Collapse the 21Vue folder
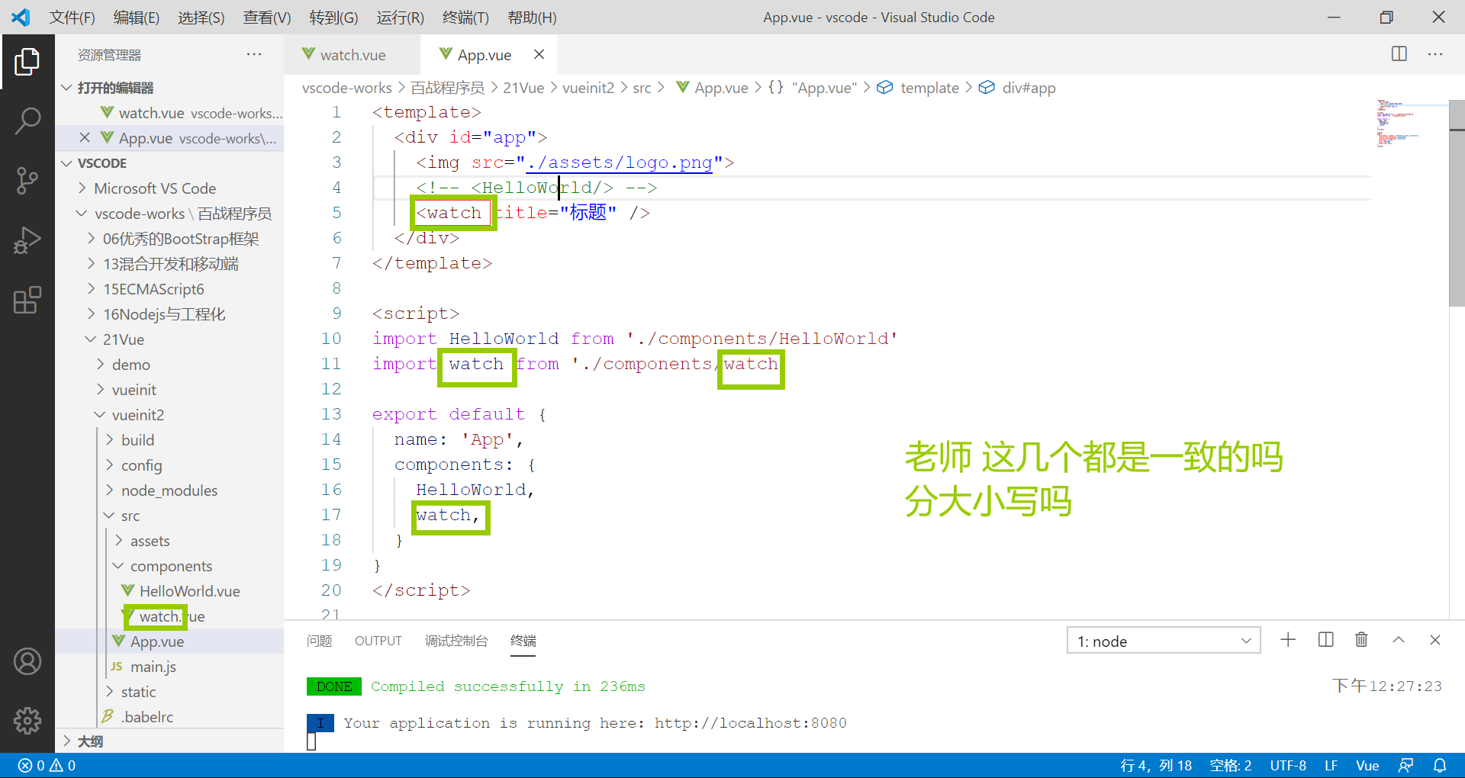This screenshot has width=1465, height=778. click(x=123, y=339)
